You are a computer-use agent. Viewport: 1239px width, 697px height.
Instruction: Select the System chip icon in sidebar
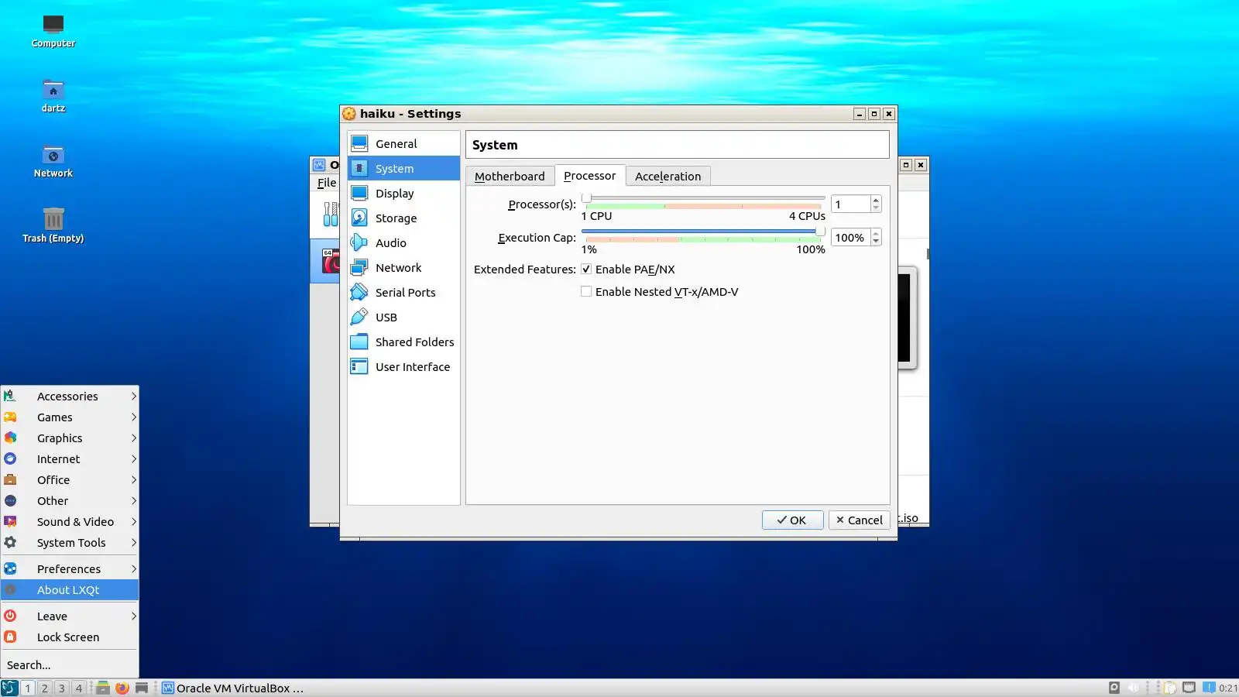click(359, 168)
